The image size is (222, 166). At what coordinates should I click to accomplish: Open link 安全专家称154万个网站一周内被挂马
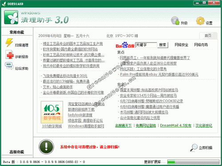(148, 95)
